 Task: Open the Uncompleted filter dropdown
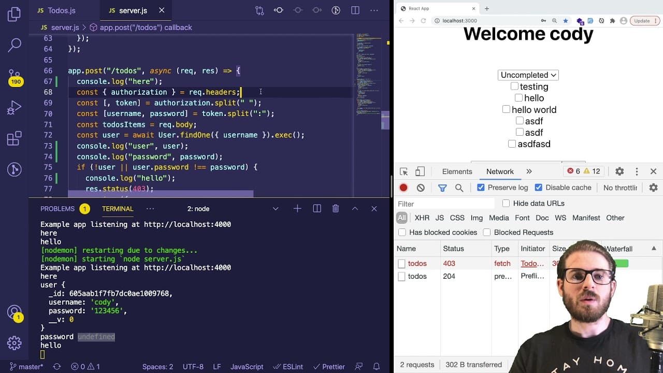point(528,75)
